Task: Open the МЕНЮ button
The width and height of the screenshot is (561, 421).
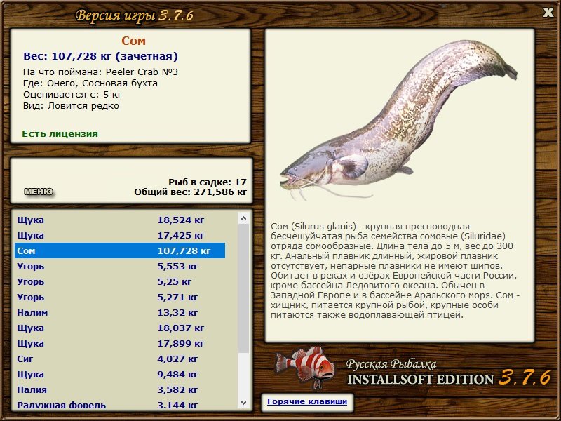Action: [x=39, y=192]
